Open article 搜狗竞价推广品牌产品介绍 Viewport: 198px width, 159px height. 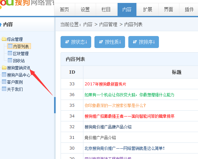click(108, 127)
